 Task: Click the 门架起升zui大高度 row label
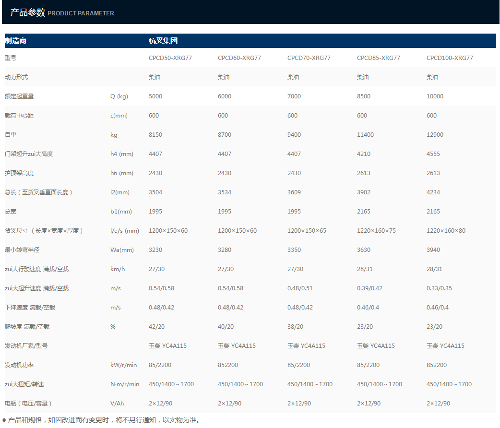29,154
